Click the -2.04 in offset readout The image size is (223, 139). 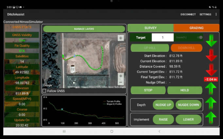pos(211,79)
